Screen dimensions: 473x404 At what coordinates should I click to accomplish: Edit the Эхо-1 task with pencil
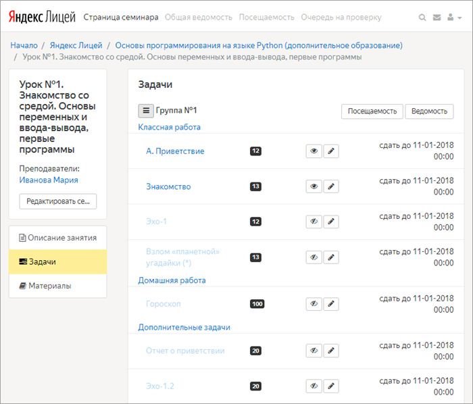(x=331, y=222)
